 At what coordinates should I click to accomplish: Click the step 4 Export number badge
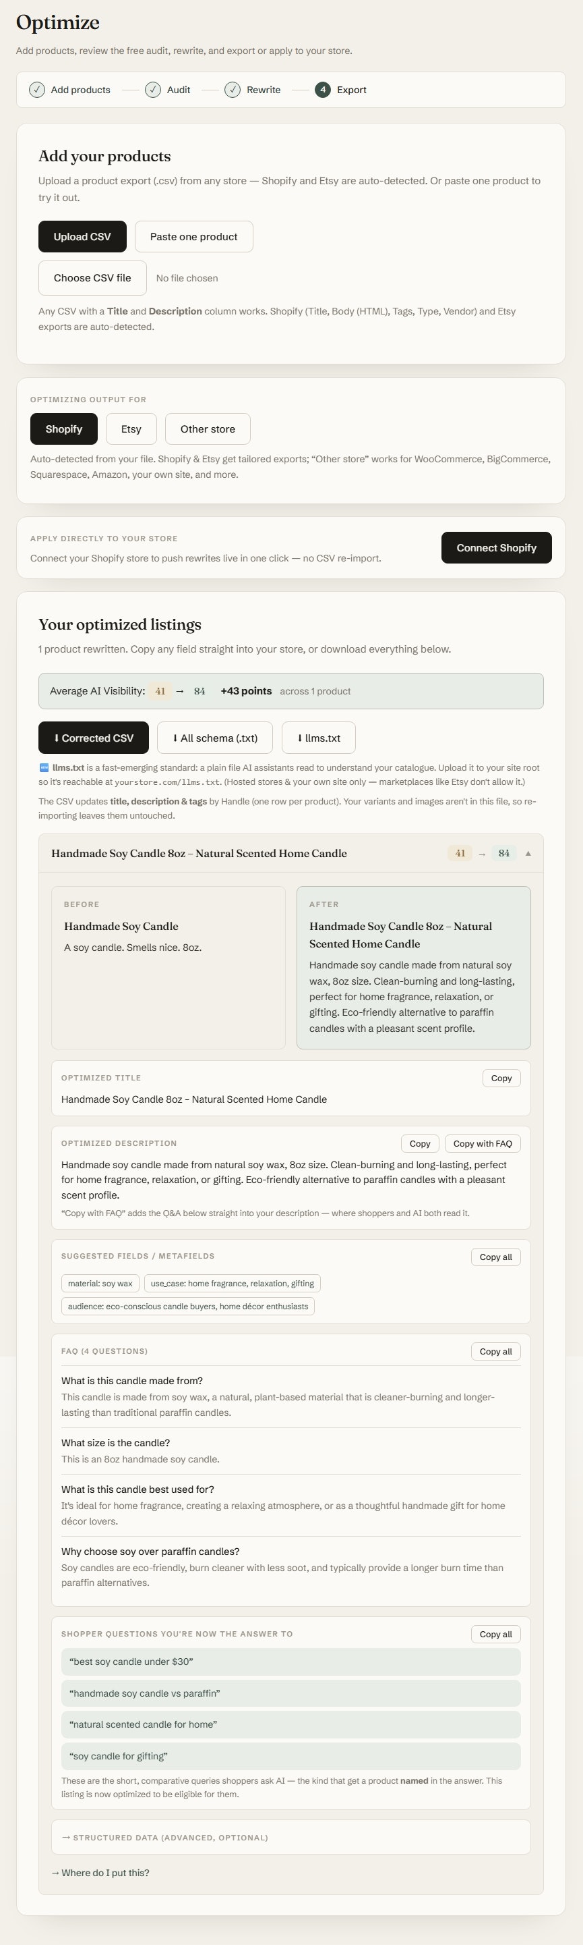[x=323, y=90]
